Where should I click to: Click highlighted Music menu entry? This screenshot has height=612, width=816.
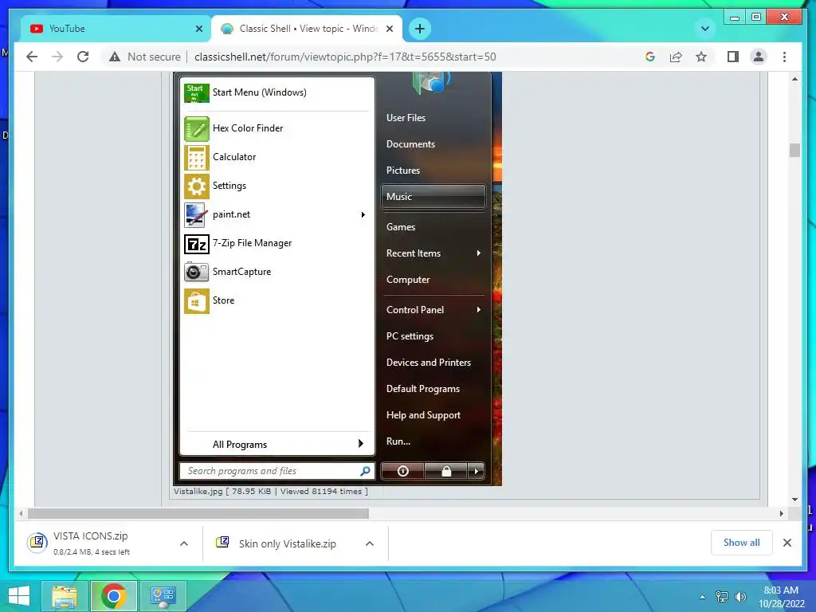pyautogui.click(x=433, y=197)
